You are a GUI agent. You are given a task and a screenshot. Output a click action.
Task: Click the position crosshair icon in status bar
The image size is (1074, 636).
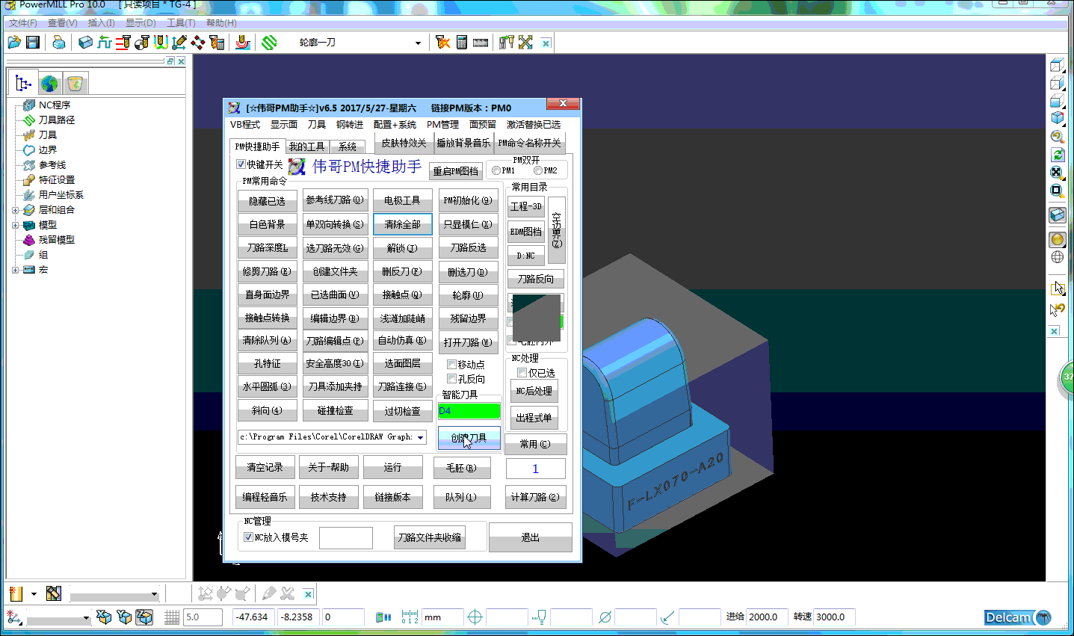(x=475, y=617)
